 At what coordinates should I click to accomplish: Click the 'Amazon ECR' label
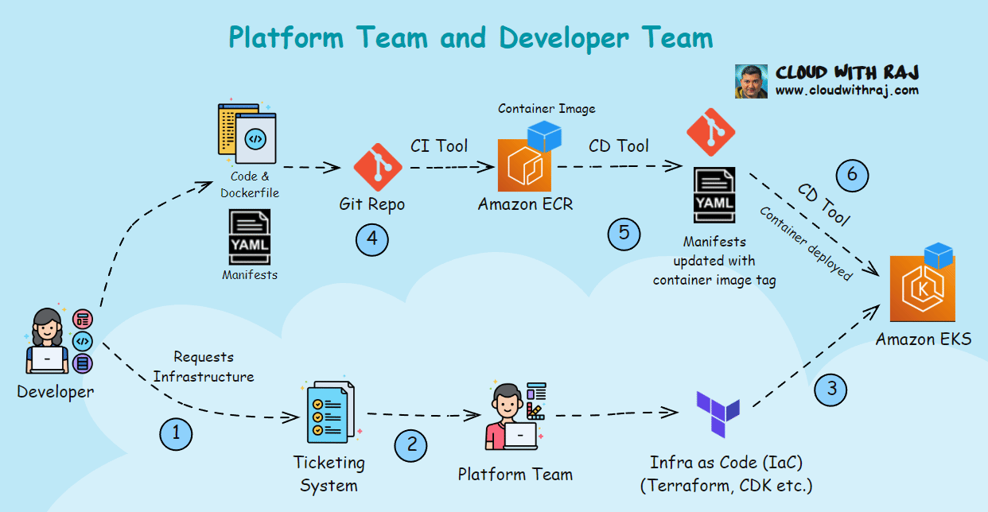525,204
